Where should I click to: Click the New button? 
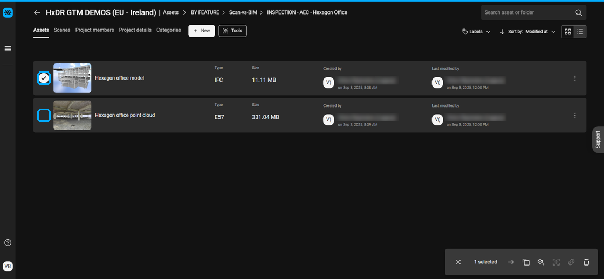click(x=202, y=31)
